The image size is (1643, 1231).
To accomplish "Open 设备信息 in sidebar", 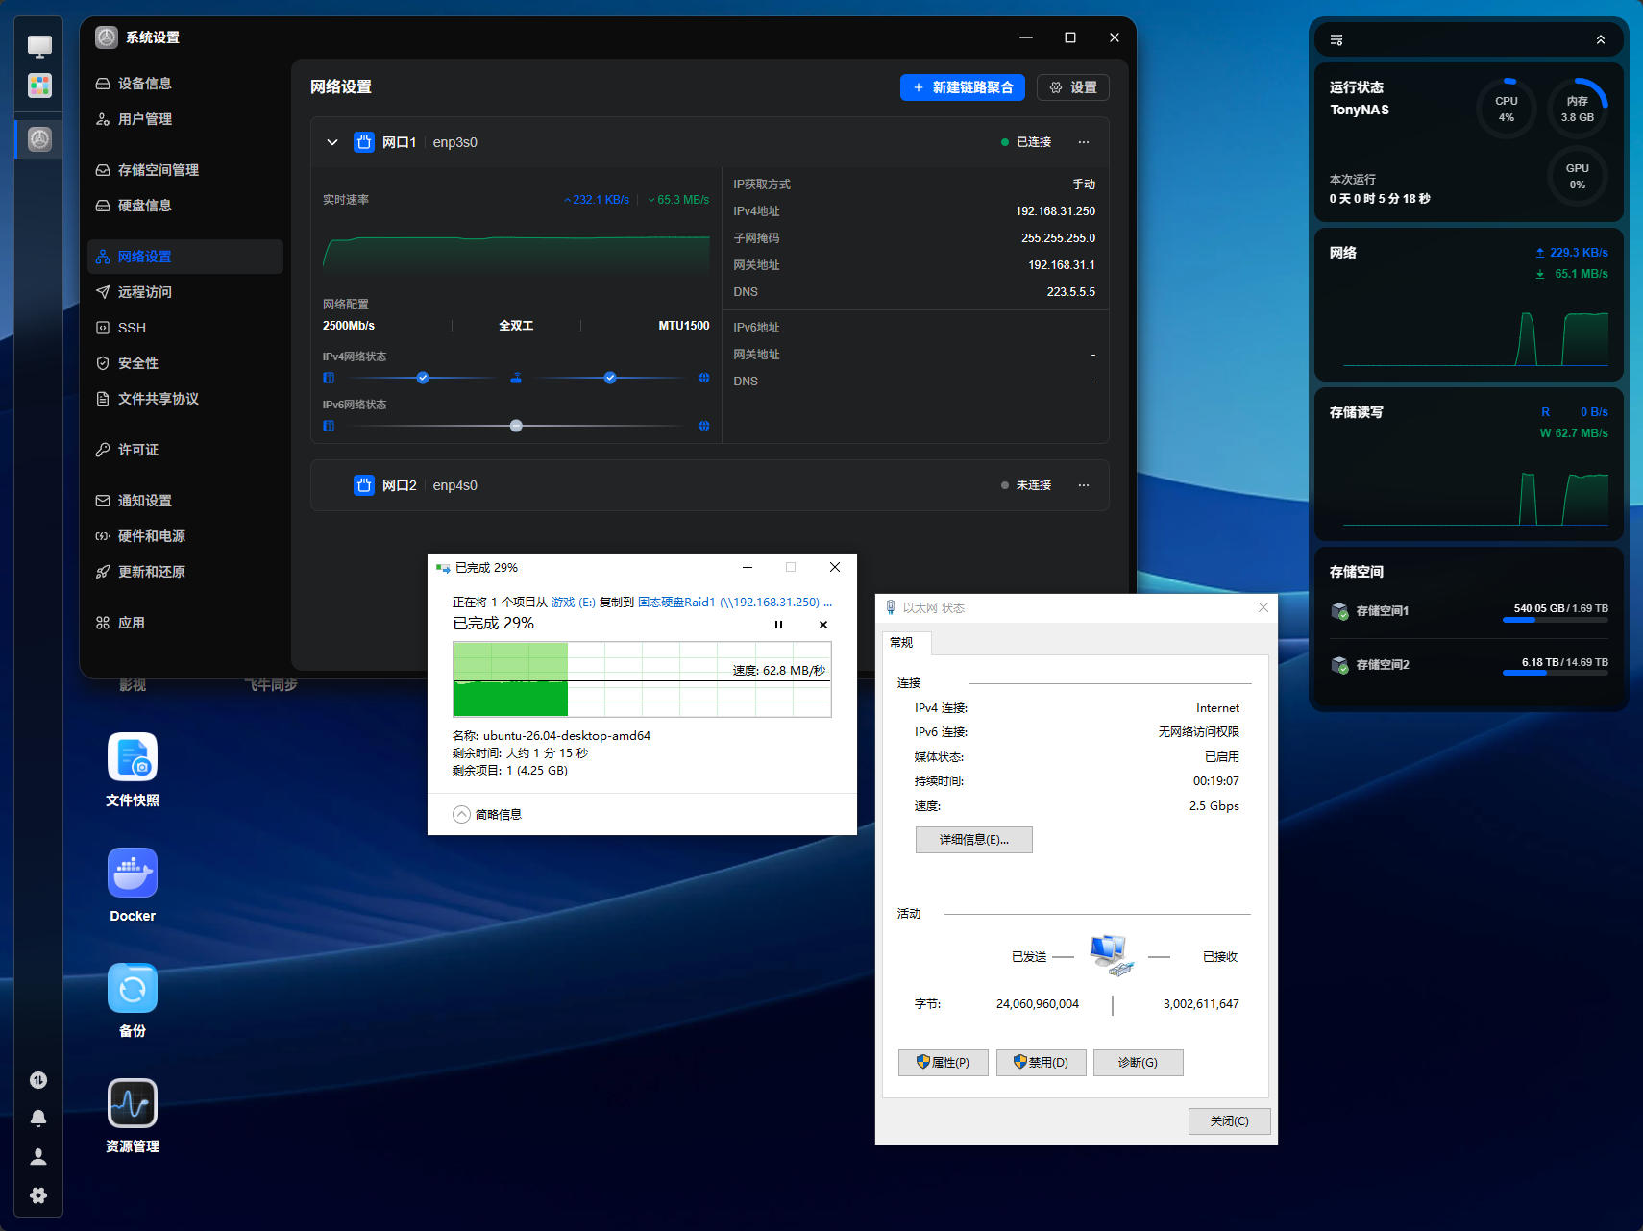I will click(x=184, y=84).
